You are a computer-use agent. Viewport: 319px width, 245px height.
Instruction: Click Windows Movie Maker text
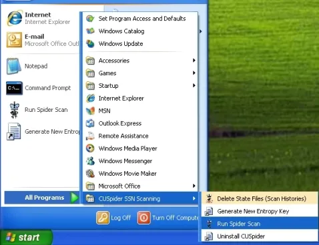click(127, 174)
